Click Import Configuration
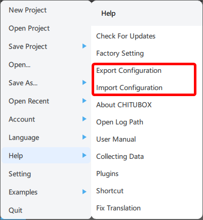 [x=129, y=87]
